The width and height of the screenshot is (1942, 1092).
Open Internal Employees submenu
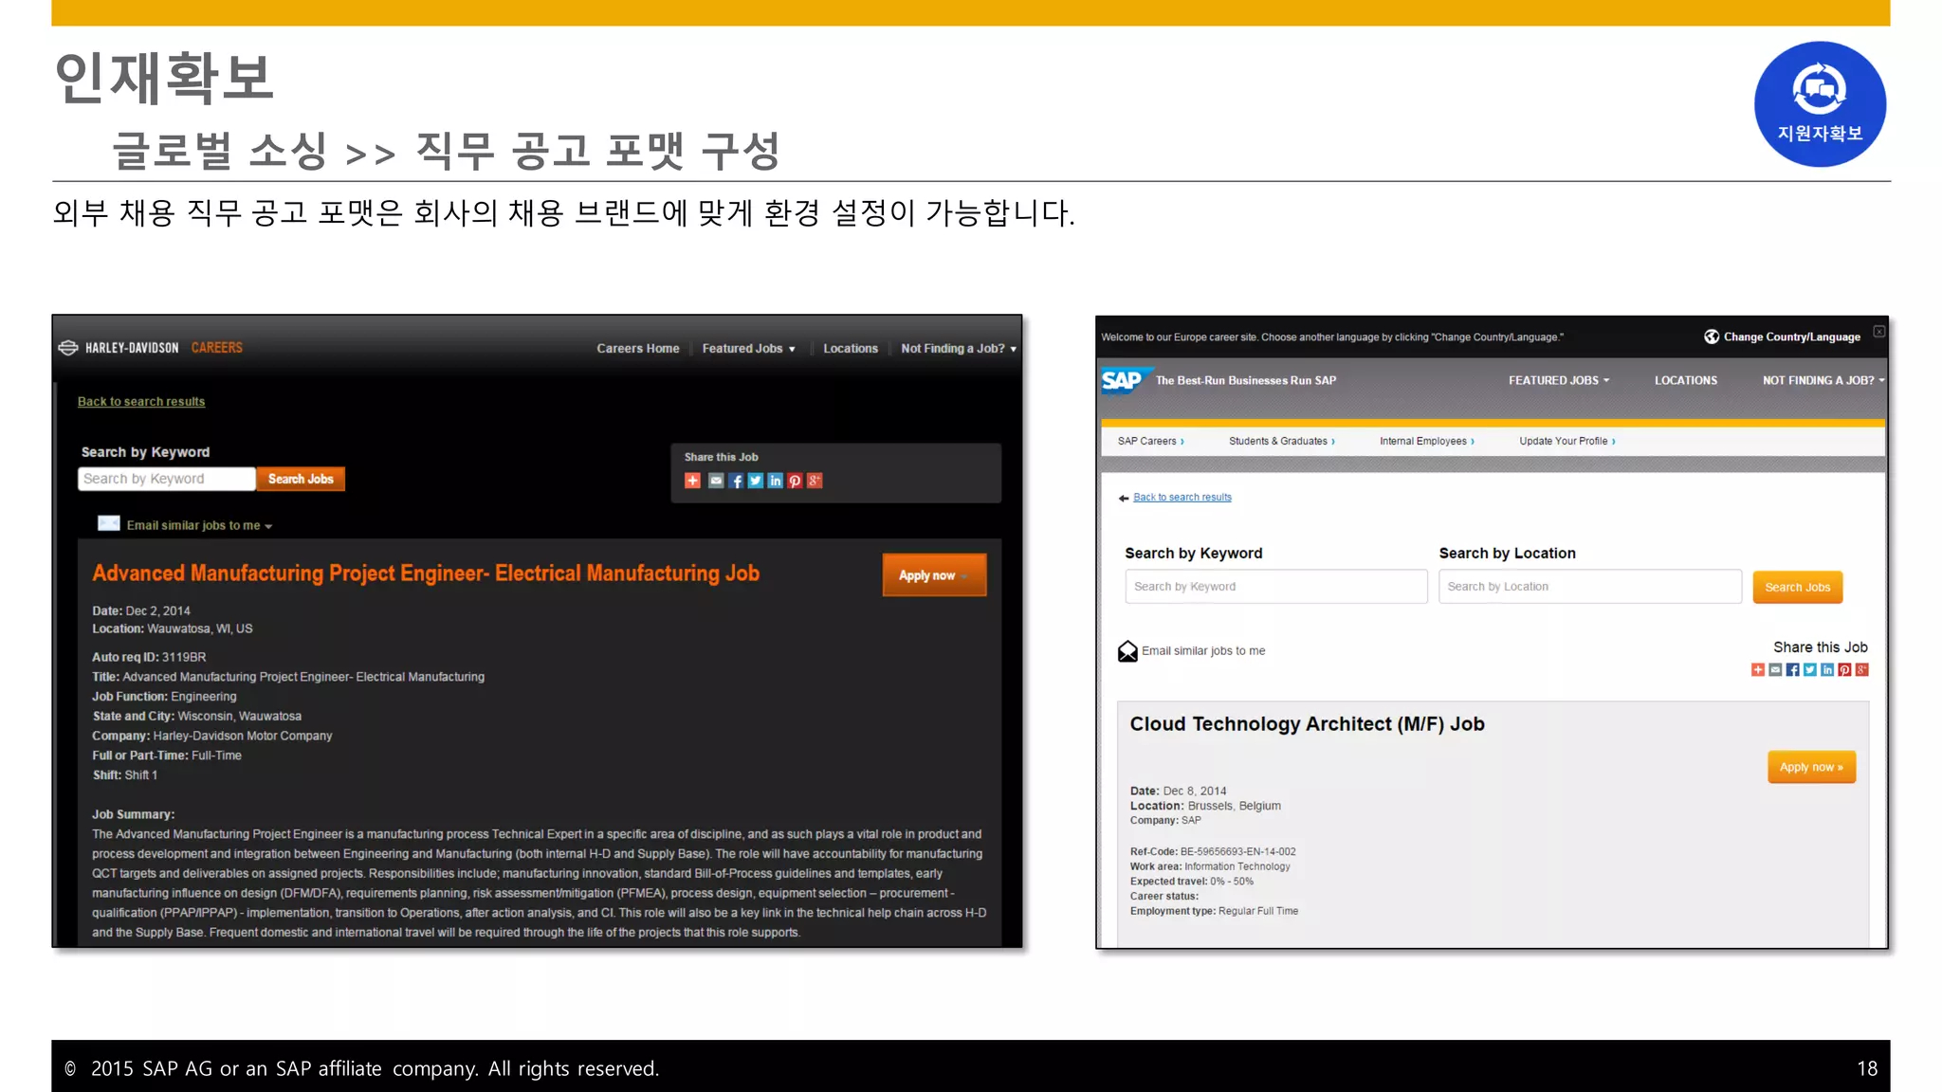pos(1427,441)
